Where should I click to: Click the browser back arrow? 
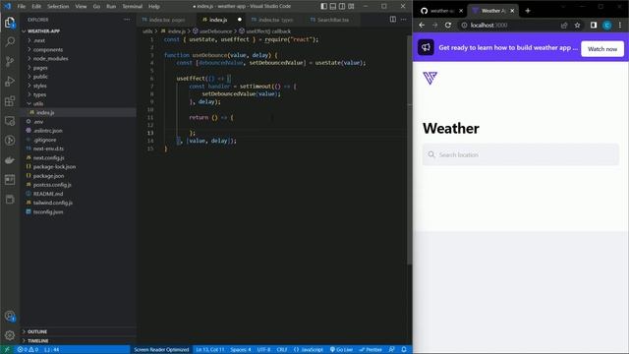click(x=422, y=25)
